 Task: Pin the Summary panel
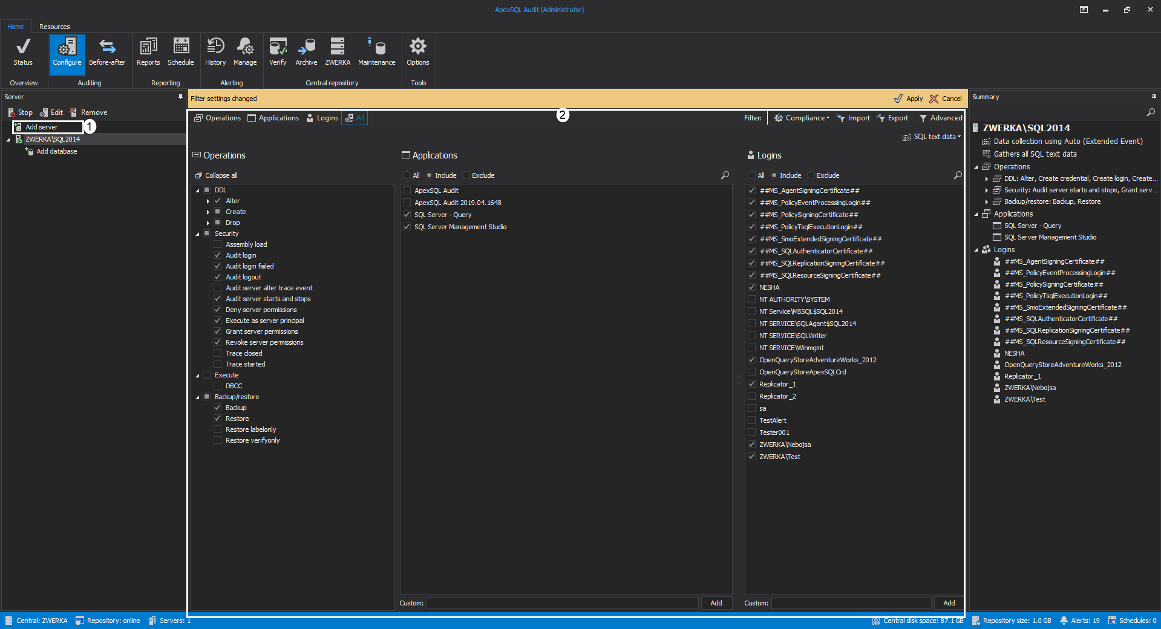click(1154, 97)
